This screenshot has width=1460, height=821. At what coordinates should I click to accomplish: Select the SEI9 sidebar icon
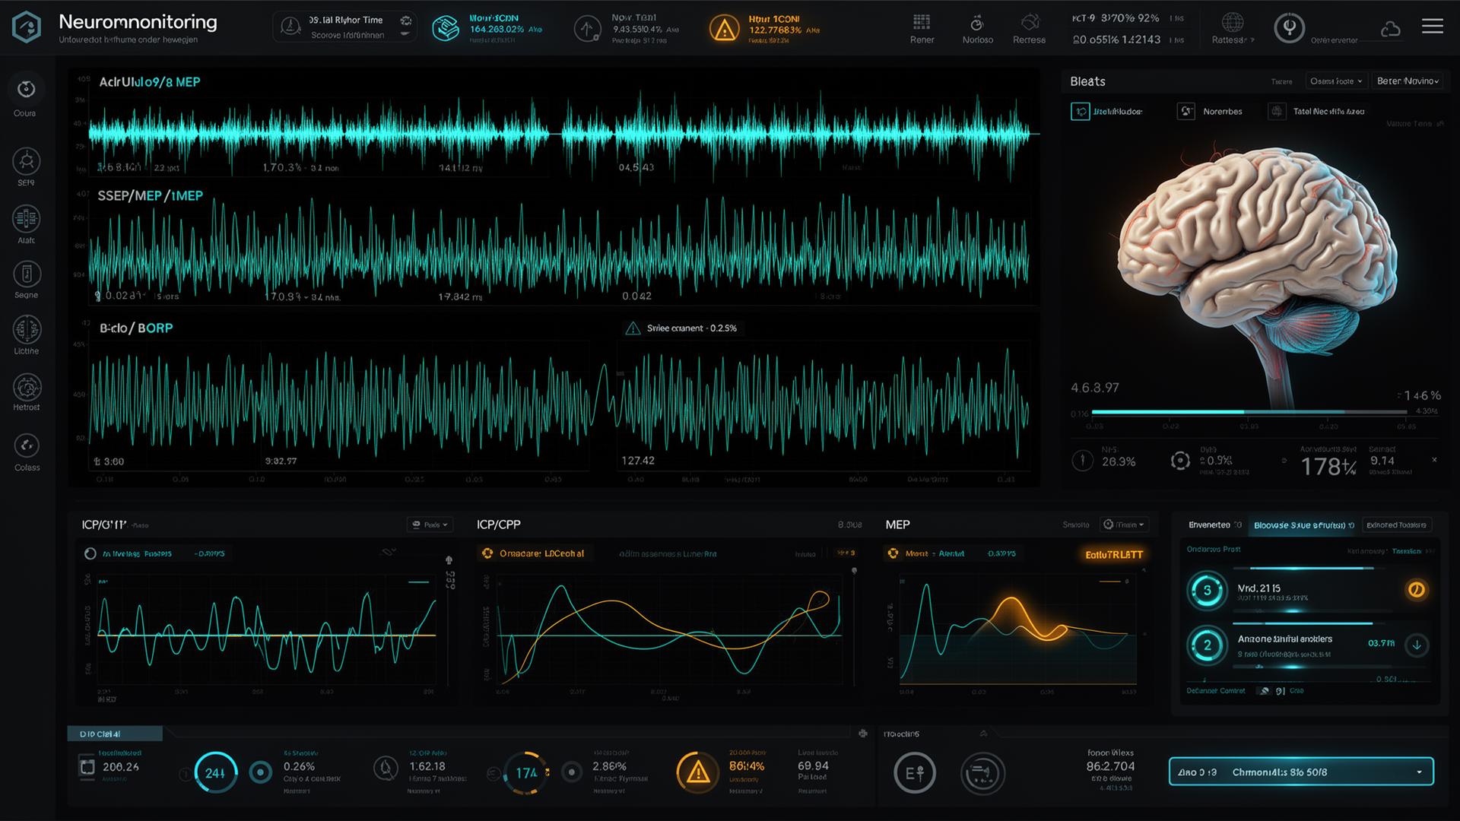(x=27, y=161)
